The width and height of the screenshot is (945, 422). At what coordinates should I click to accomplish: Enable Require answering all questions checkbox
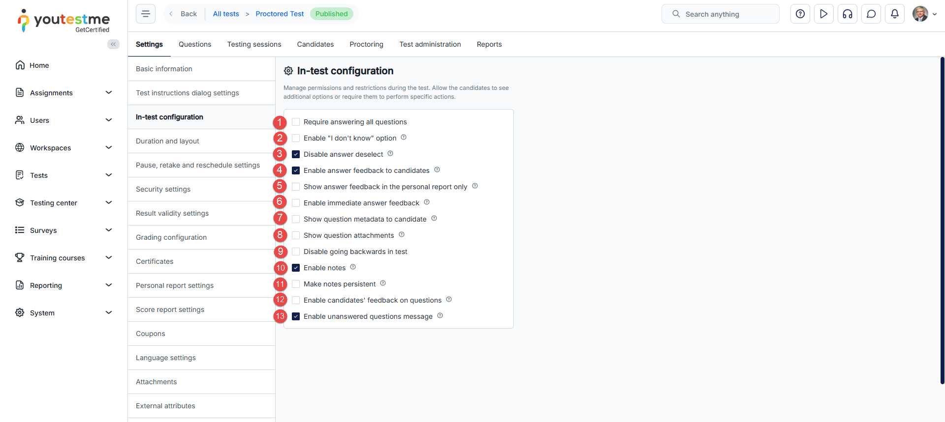click(296, 122)
